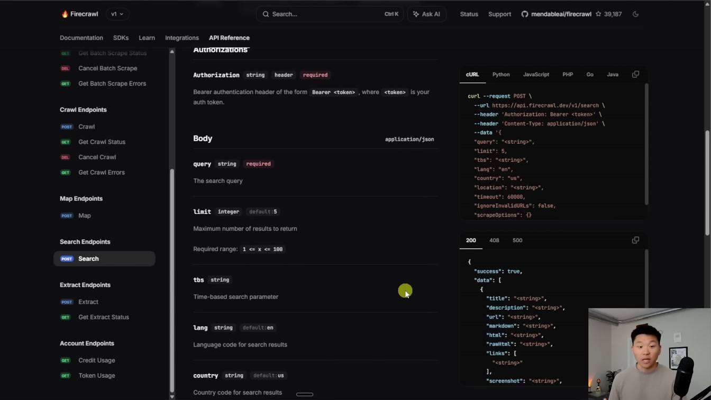This screenshot has width=711, height=400.
Task: Open Get Extract Status endpoint
Action: 104,317
